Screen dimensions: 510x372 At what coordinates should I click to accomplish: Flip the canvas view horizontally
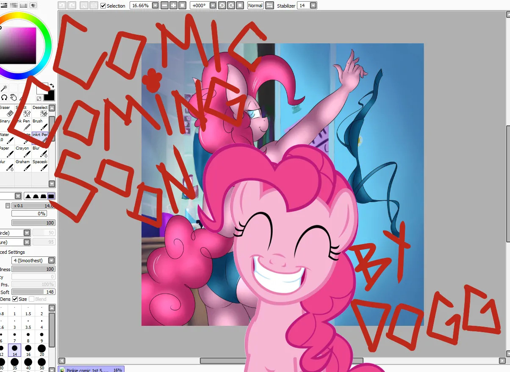coord(269,6)
